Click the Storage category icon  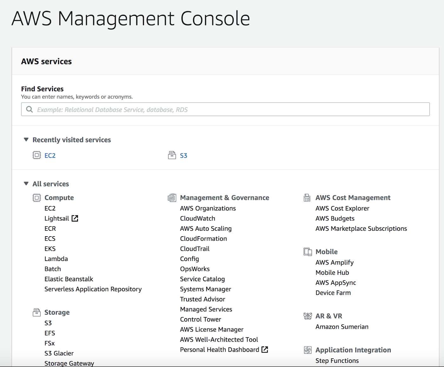click(x=37, y=312)
